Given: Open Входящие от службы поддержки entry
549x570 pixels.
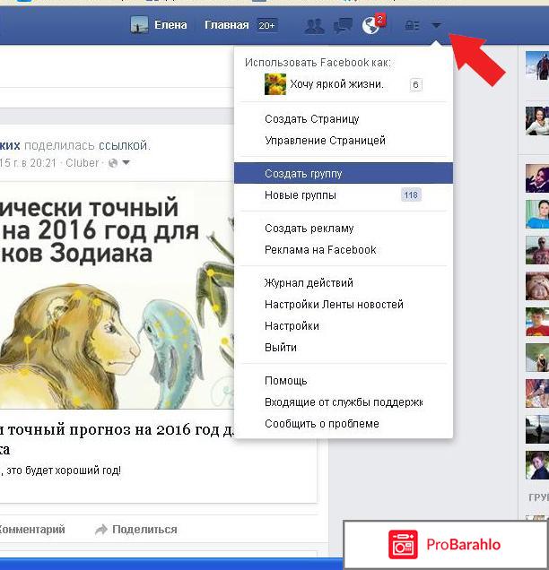Looking at the screenshot, I should 344,402.
